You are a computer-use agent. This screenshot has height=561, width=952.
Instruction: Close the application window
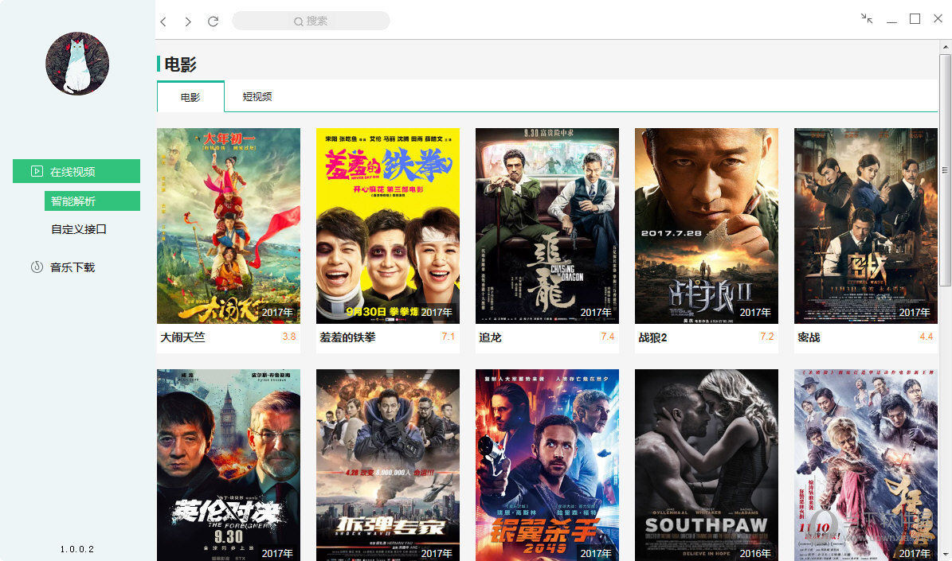pos(938,19)
